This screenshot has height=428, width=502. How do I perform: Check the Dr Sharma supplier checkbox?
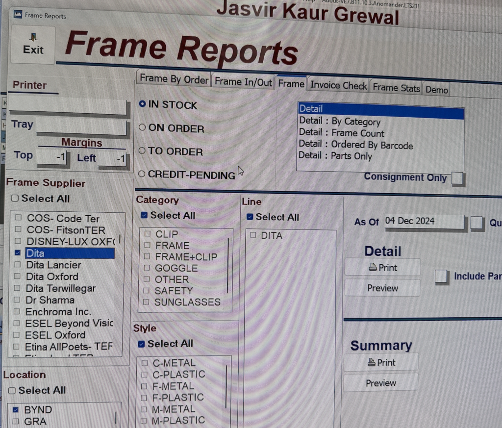(17, 300)
